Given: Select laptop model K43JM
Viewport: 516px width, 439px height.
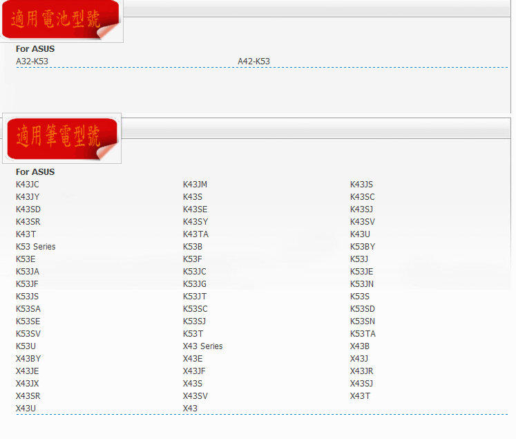Looking at the screenshot, I should [195, 185].
